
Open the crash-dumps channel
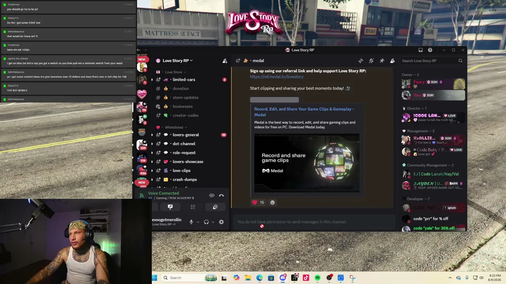pos(191,179)
